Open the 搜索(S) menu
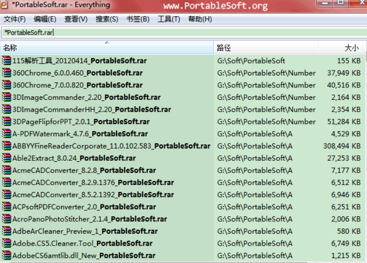 tap(107, 19)
